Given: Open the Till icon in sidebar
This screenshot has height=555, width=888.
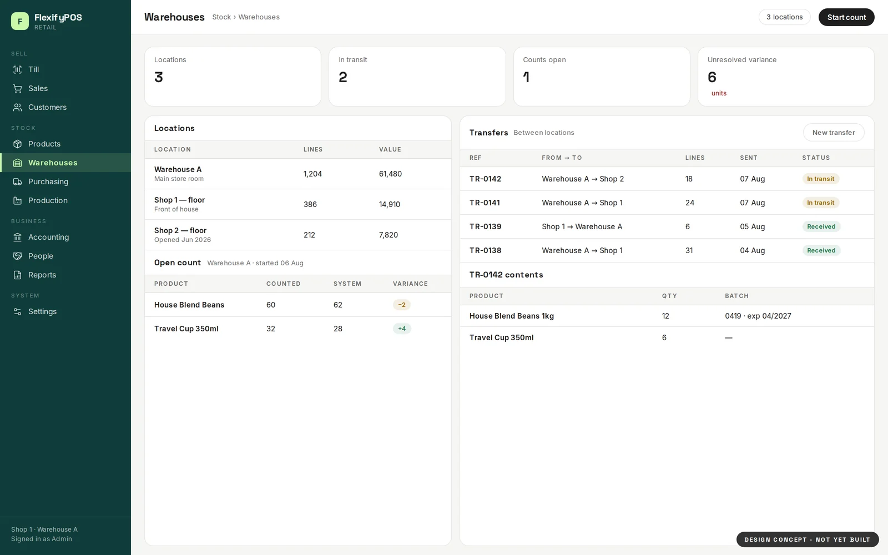Looking at the screenshot, I should pos(18,69).
